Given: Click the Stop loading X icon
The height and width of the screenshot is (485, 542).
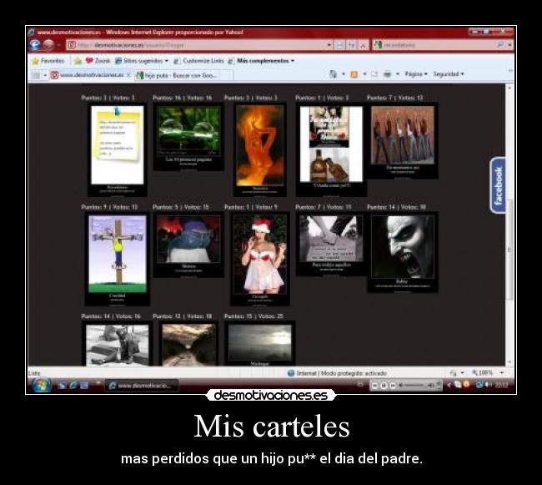Looking at the screenshot, I should tap(363, 45).
